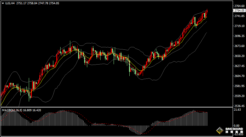Click the 2559.20 price axis label
Image resolution: width=246 pixels, height=137 pixels.
239,96
